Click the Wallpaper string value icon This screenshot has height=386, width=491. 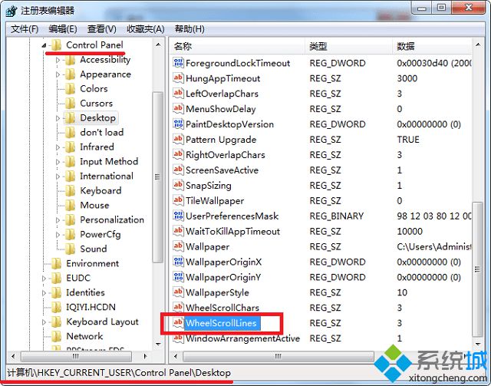pos(178,246)
